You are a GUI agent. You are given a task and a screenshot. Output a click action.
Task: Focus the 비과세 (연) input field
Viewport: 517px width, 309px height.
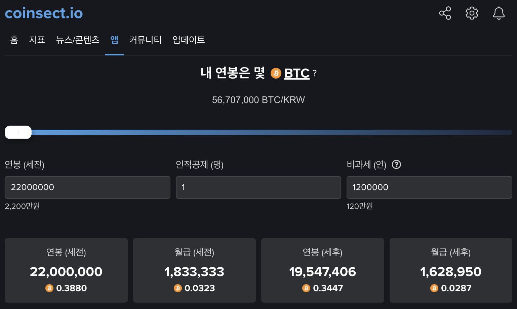click(x=429, y=187)
